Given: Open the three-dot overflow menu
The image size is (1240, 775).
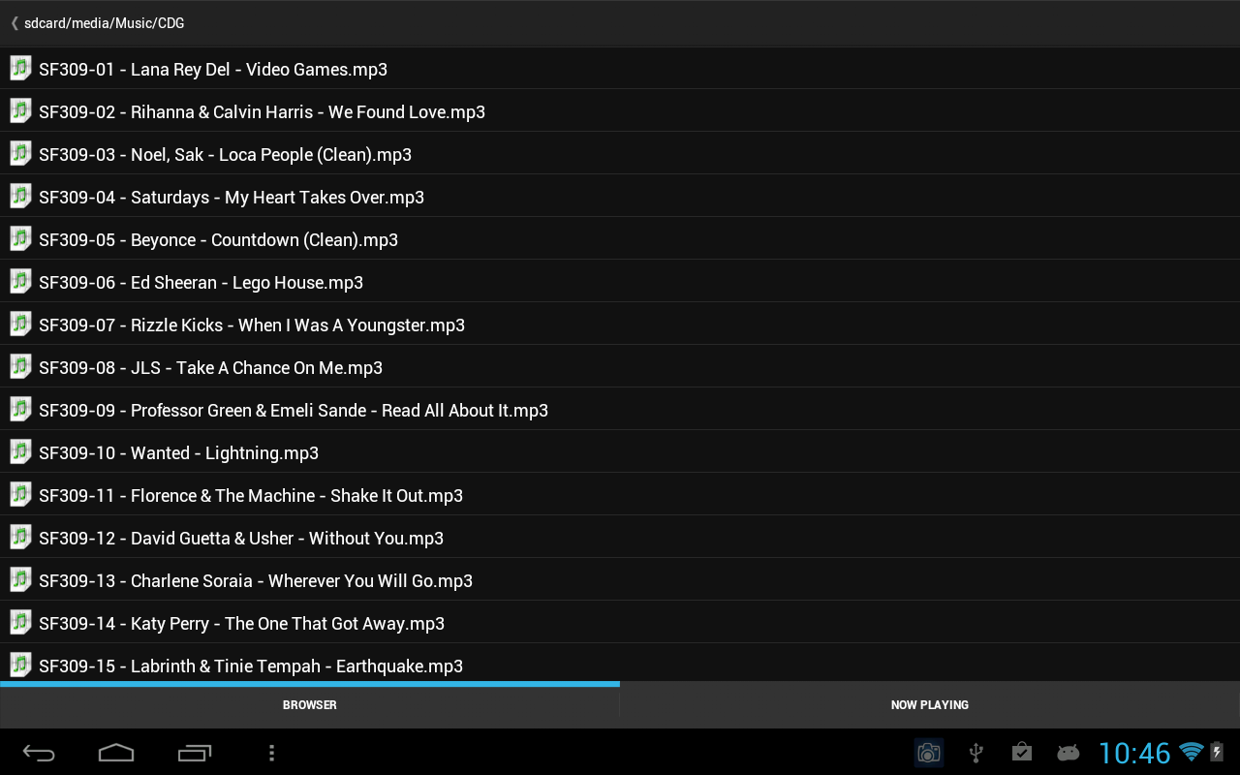Looking at the screenshot, I should coord(271,753).
